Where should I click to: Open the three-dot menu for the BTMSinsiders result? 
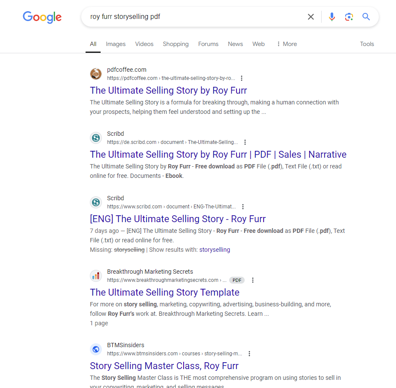click(x=249, y=354)
